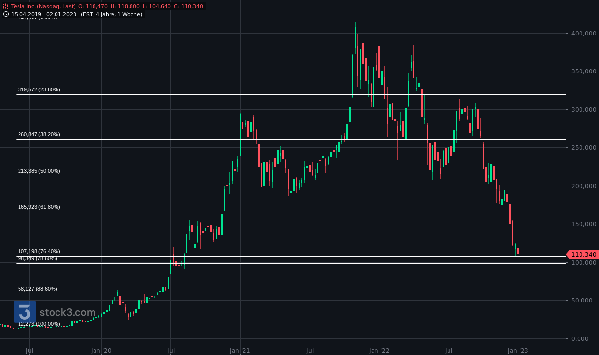Click the 300,000 price axis label
Screen dimensions: 599x355
point(583,109)
